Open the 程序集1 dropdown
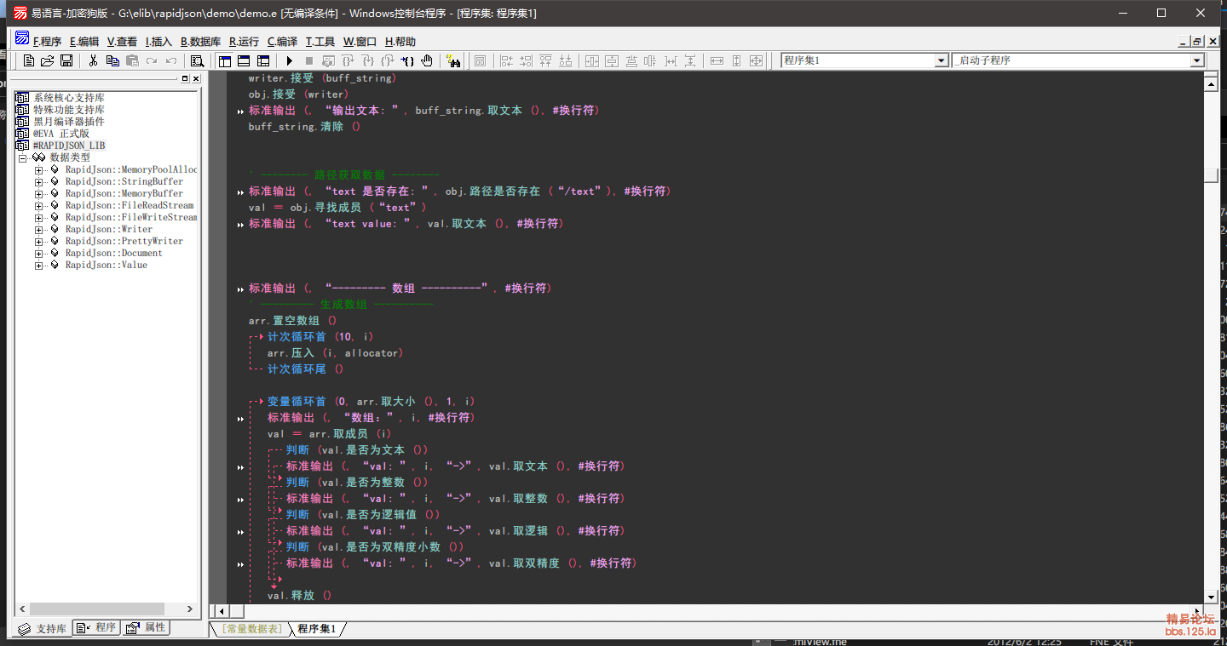Screen dimensions: 1227x646 pos(942,60)
